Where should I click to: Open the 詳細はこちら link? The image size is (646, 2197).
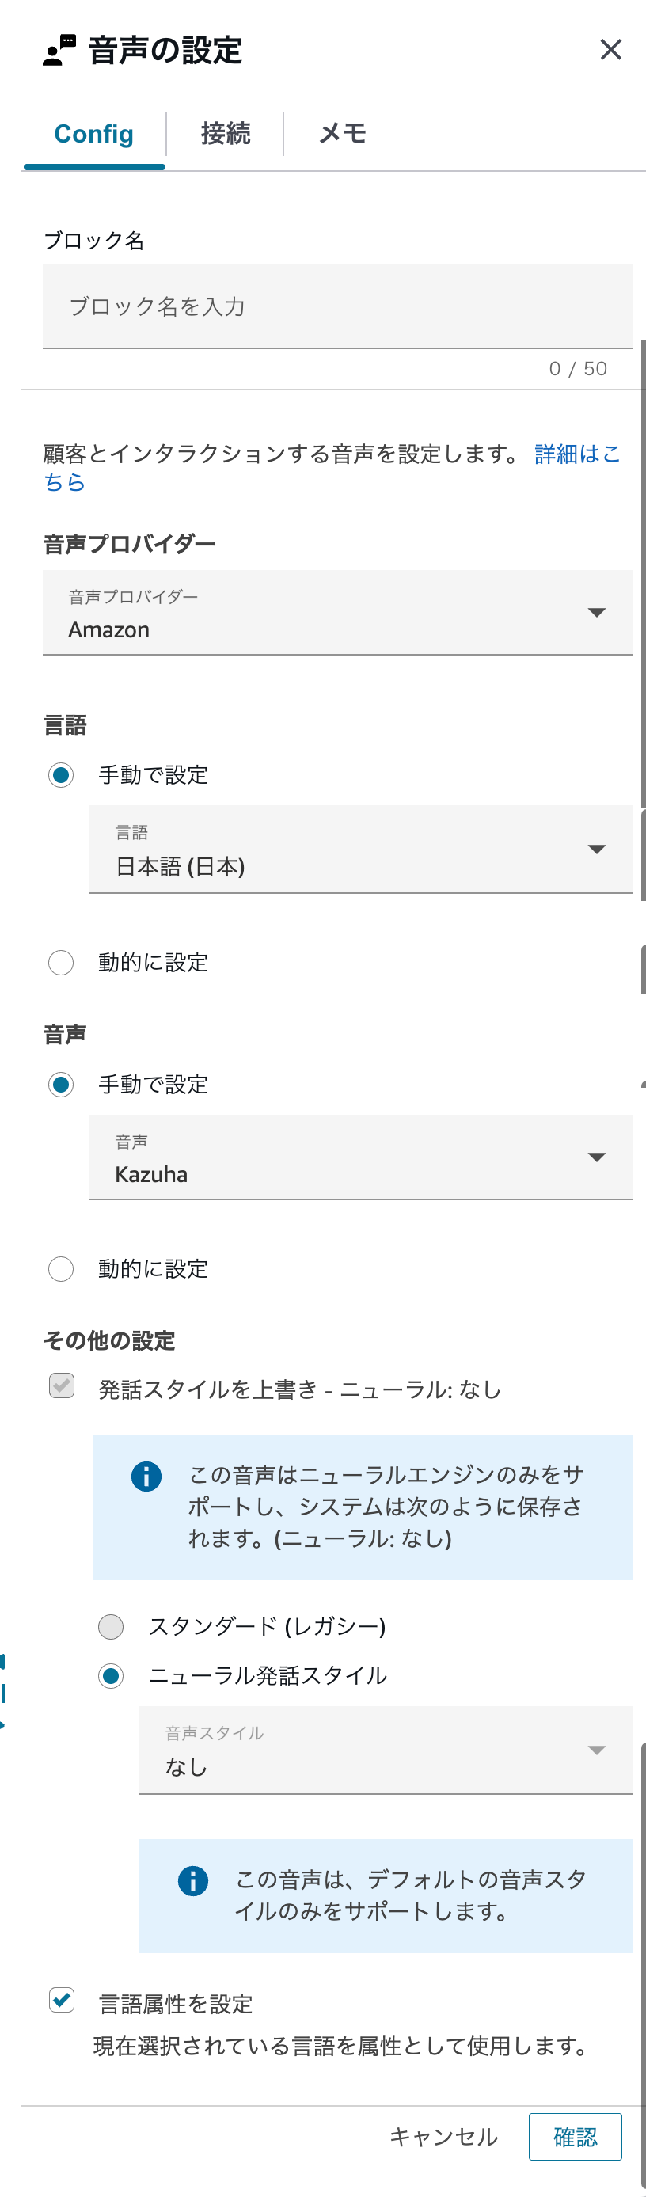tap(577, 454)
